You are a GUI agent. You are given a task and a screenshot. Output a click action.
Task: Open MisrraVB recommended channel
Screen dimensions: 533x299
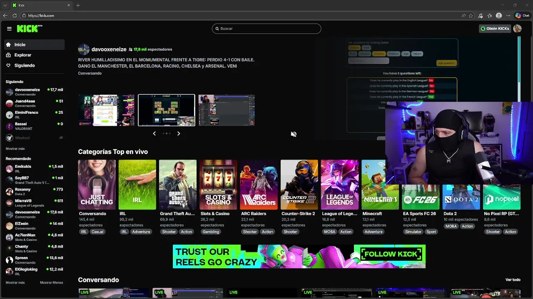[35, 203]
